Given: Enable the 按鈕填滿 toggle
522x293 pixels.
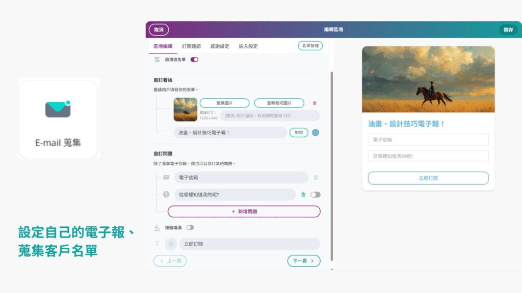Looking at the screenshot, I should click(x=190, y=227).
